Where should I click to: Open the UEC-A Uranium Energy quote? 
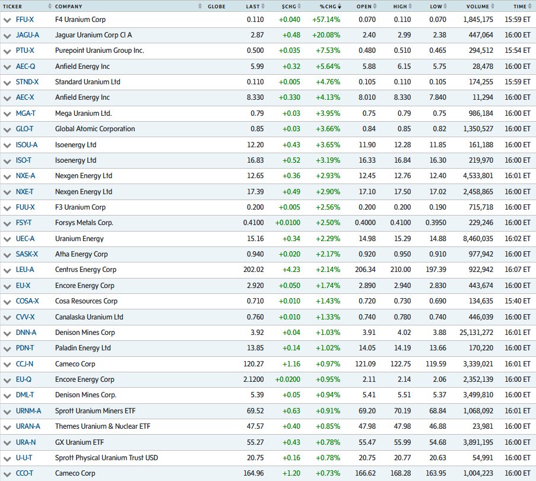click(26, 239)
